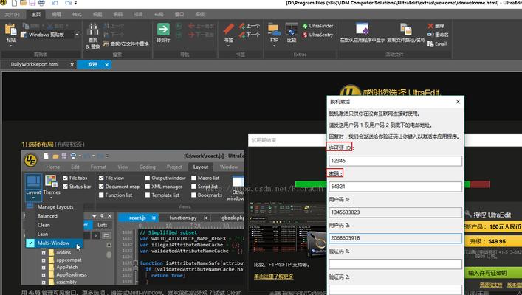522x295 pixels.
Task: Click the Copy file path/name (复制文件路径/名称) icon
Action: click(x=406, y=29)
